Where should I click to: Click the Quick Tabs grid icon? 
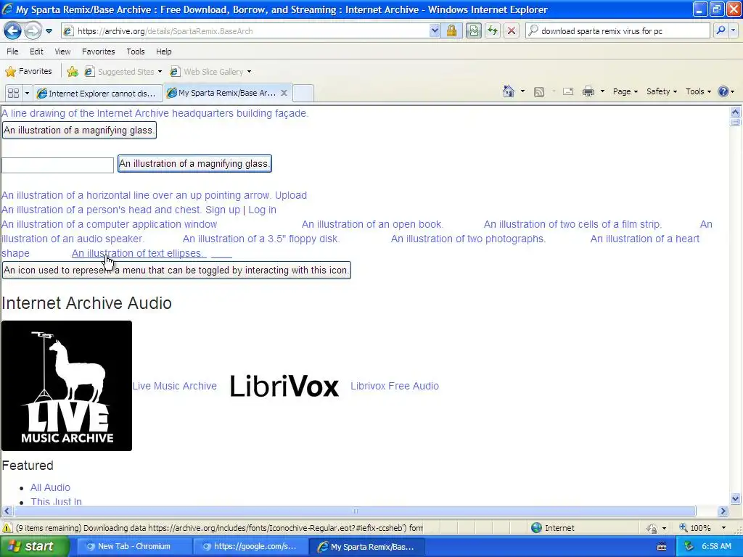click(x=13, y=94)
